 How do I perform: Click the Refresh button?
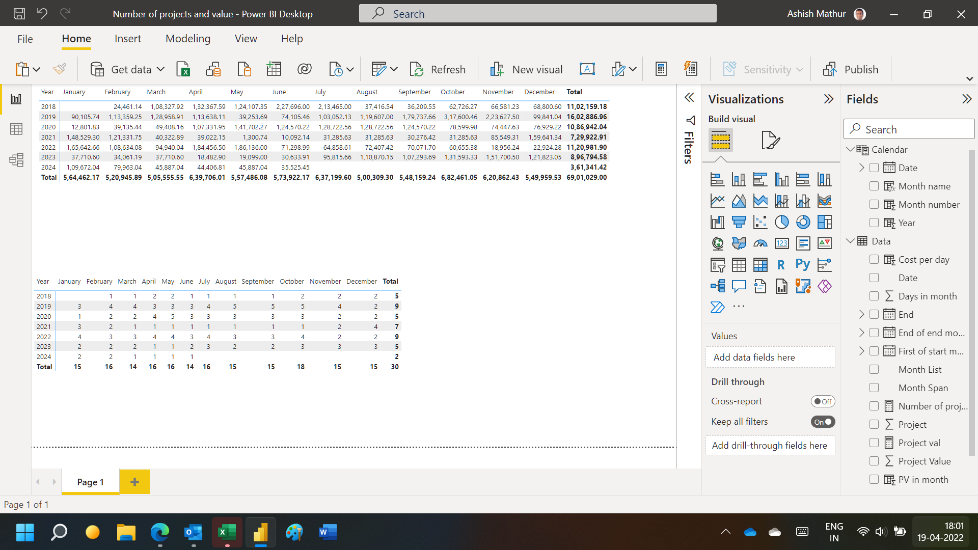point(438,69)
